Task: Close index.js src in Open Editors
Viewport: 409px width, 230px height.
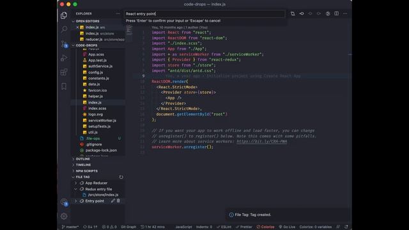Action: [77, 27]
